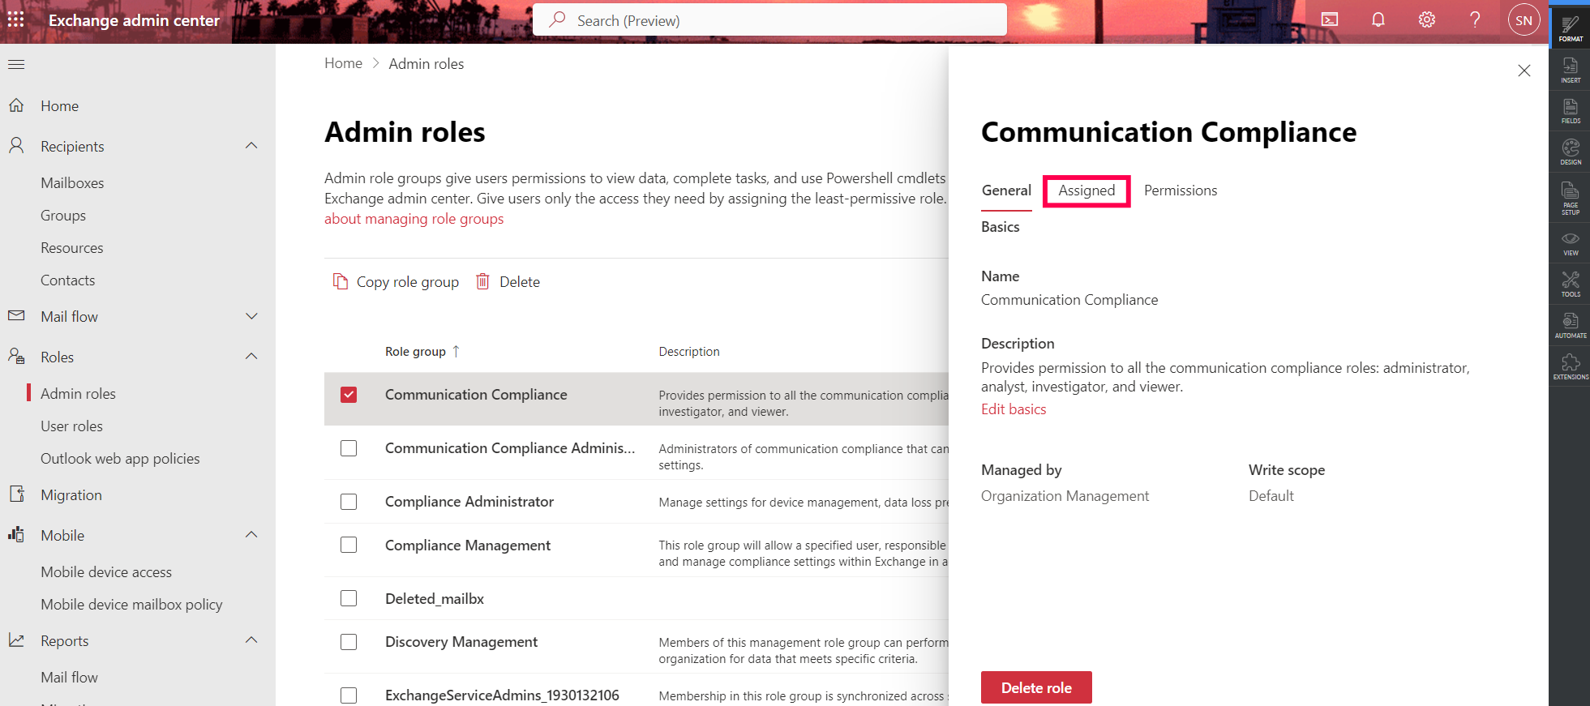Sort by the Description column header
The height and width of the screenshot is (706, 1590).
coord(689,351)
